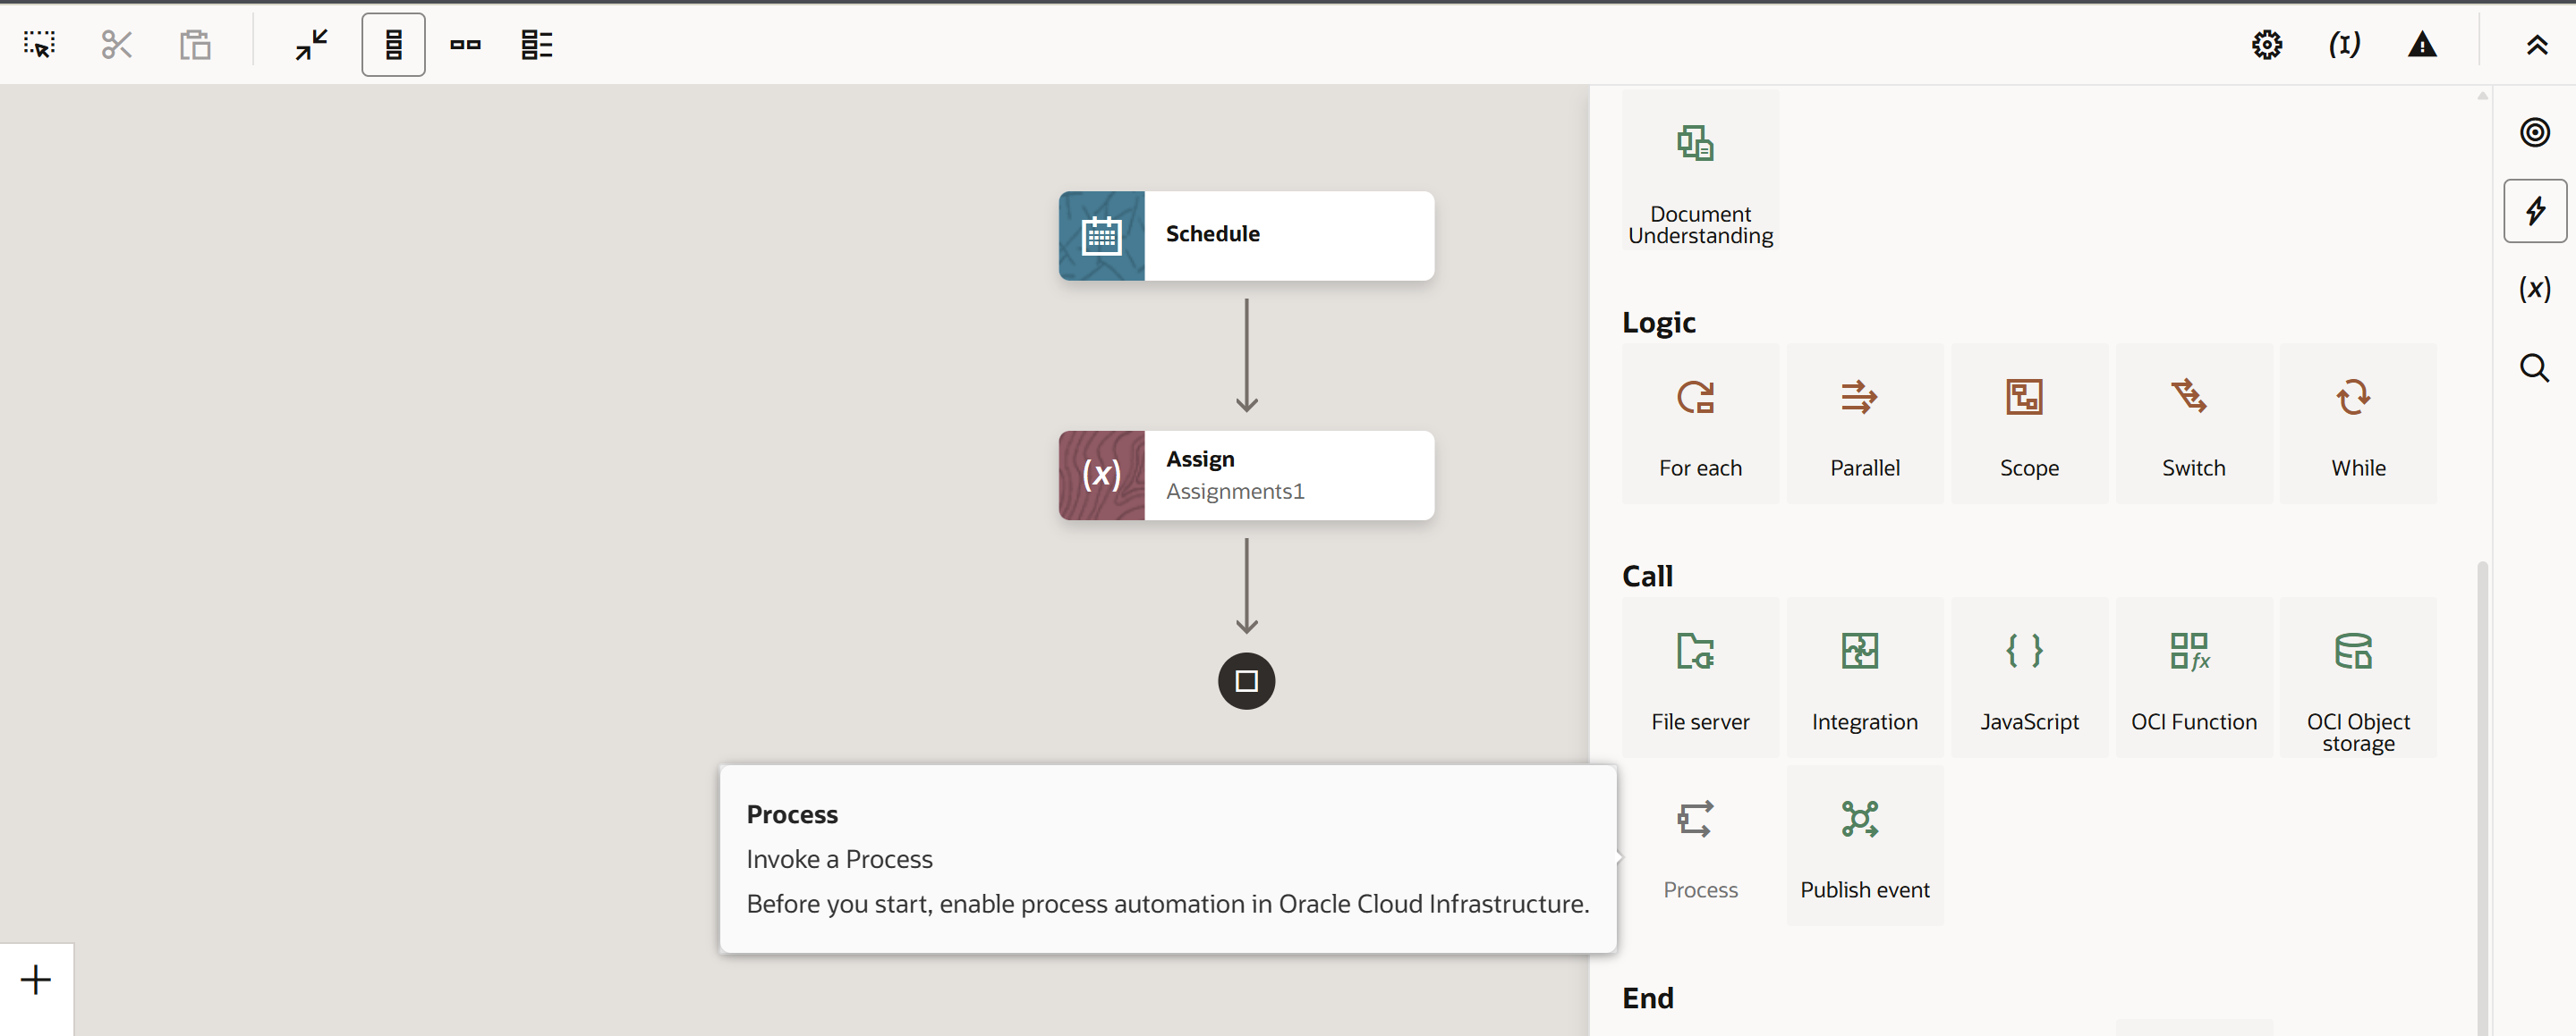Image resolution: width=2576 pixels, height=1036 pixels.
Task: Enable vertical layout view
Action: [x=393, y=44]
